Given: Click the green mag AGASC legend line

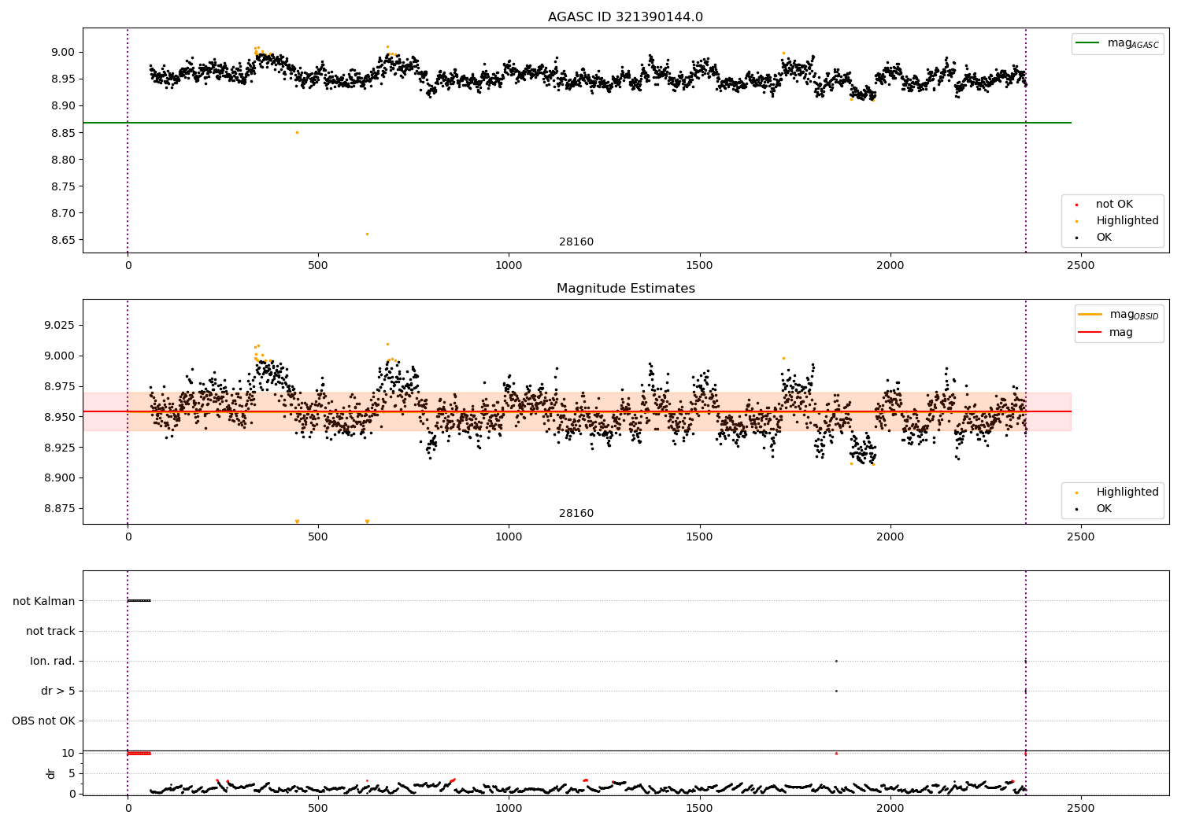Looking at the screenshot, I should click(x=1088, y=43).
